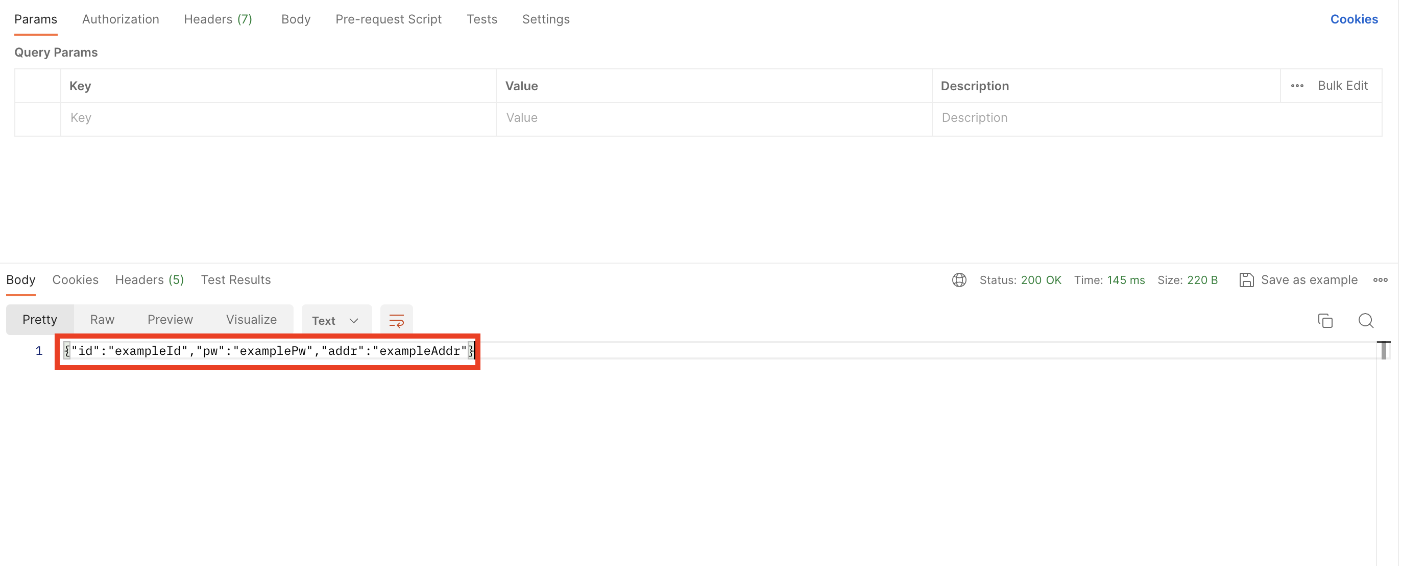This screenshot has height=566, width=1401.
Task: Click the Cookies link top right
Action: [1354, 19]
